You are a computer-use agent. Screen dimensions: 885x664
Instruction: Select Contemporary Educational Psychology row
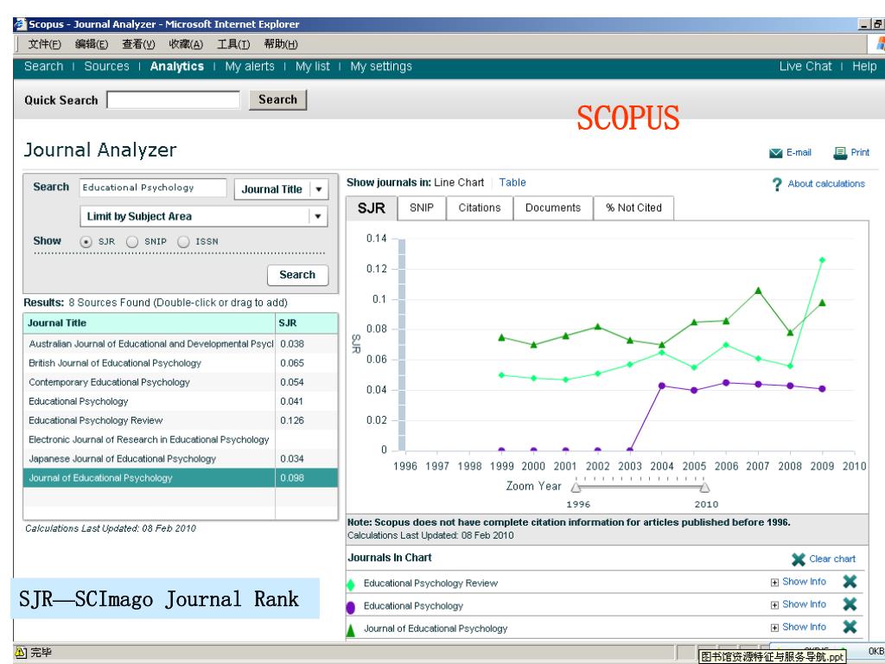pyautogui.click(x=181, y=382)
